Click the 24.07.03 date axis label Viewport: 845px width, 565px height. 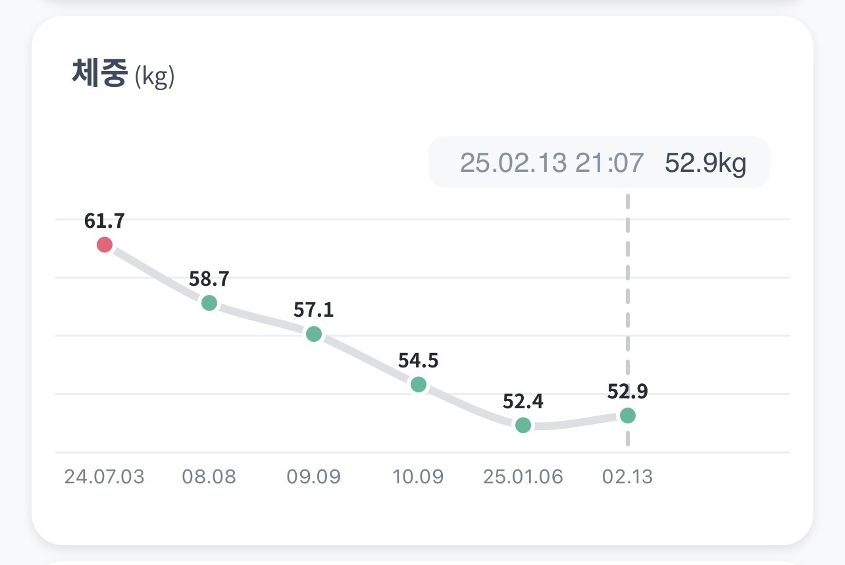coord(104,477)
